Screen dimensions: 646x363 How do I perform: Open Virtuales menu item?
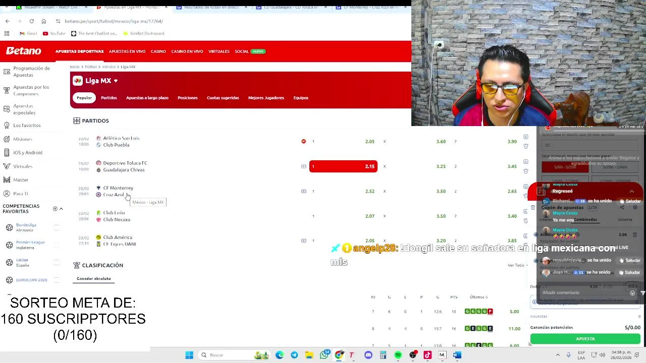[x=219, y=51]
